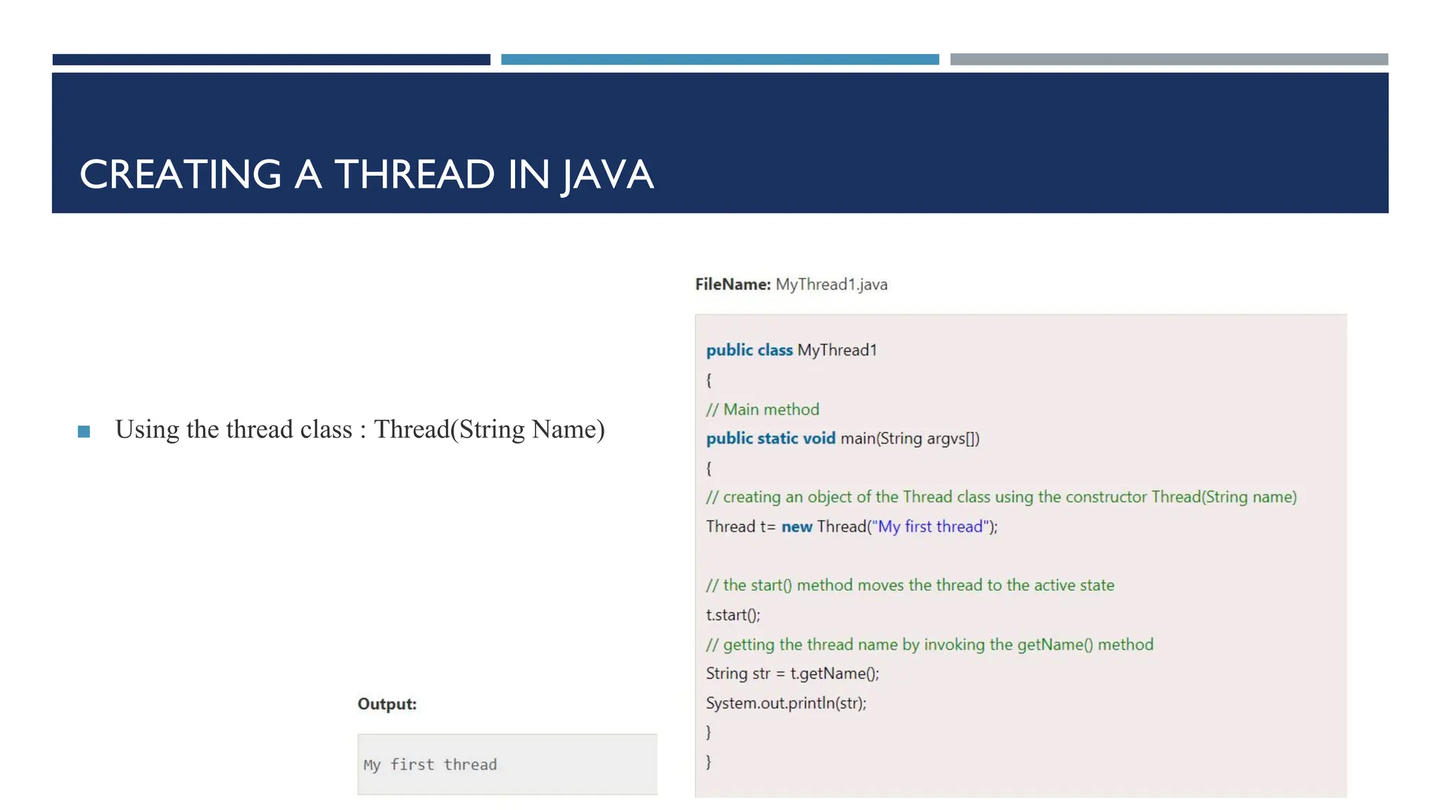
Task: Click the 'FileName: MyThread1.java' label
Action: pos(791,285)
